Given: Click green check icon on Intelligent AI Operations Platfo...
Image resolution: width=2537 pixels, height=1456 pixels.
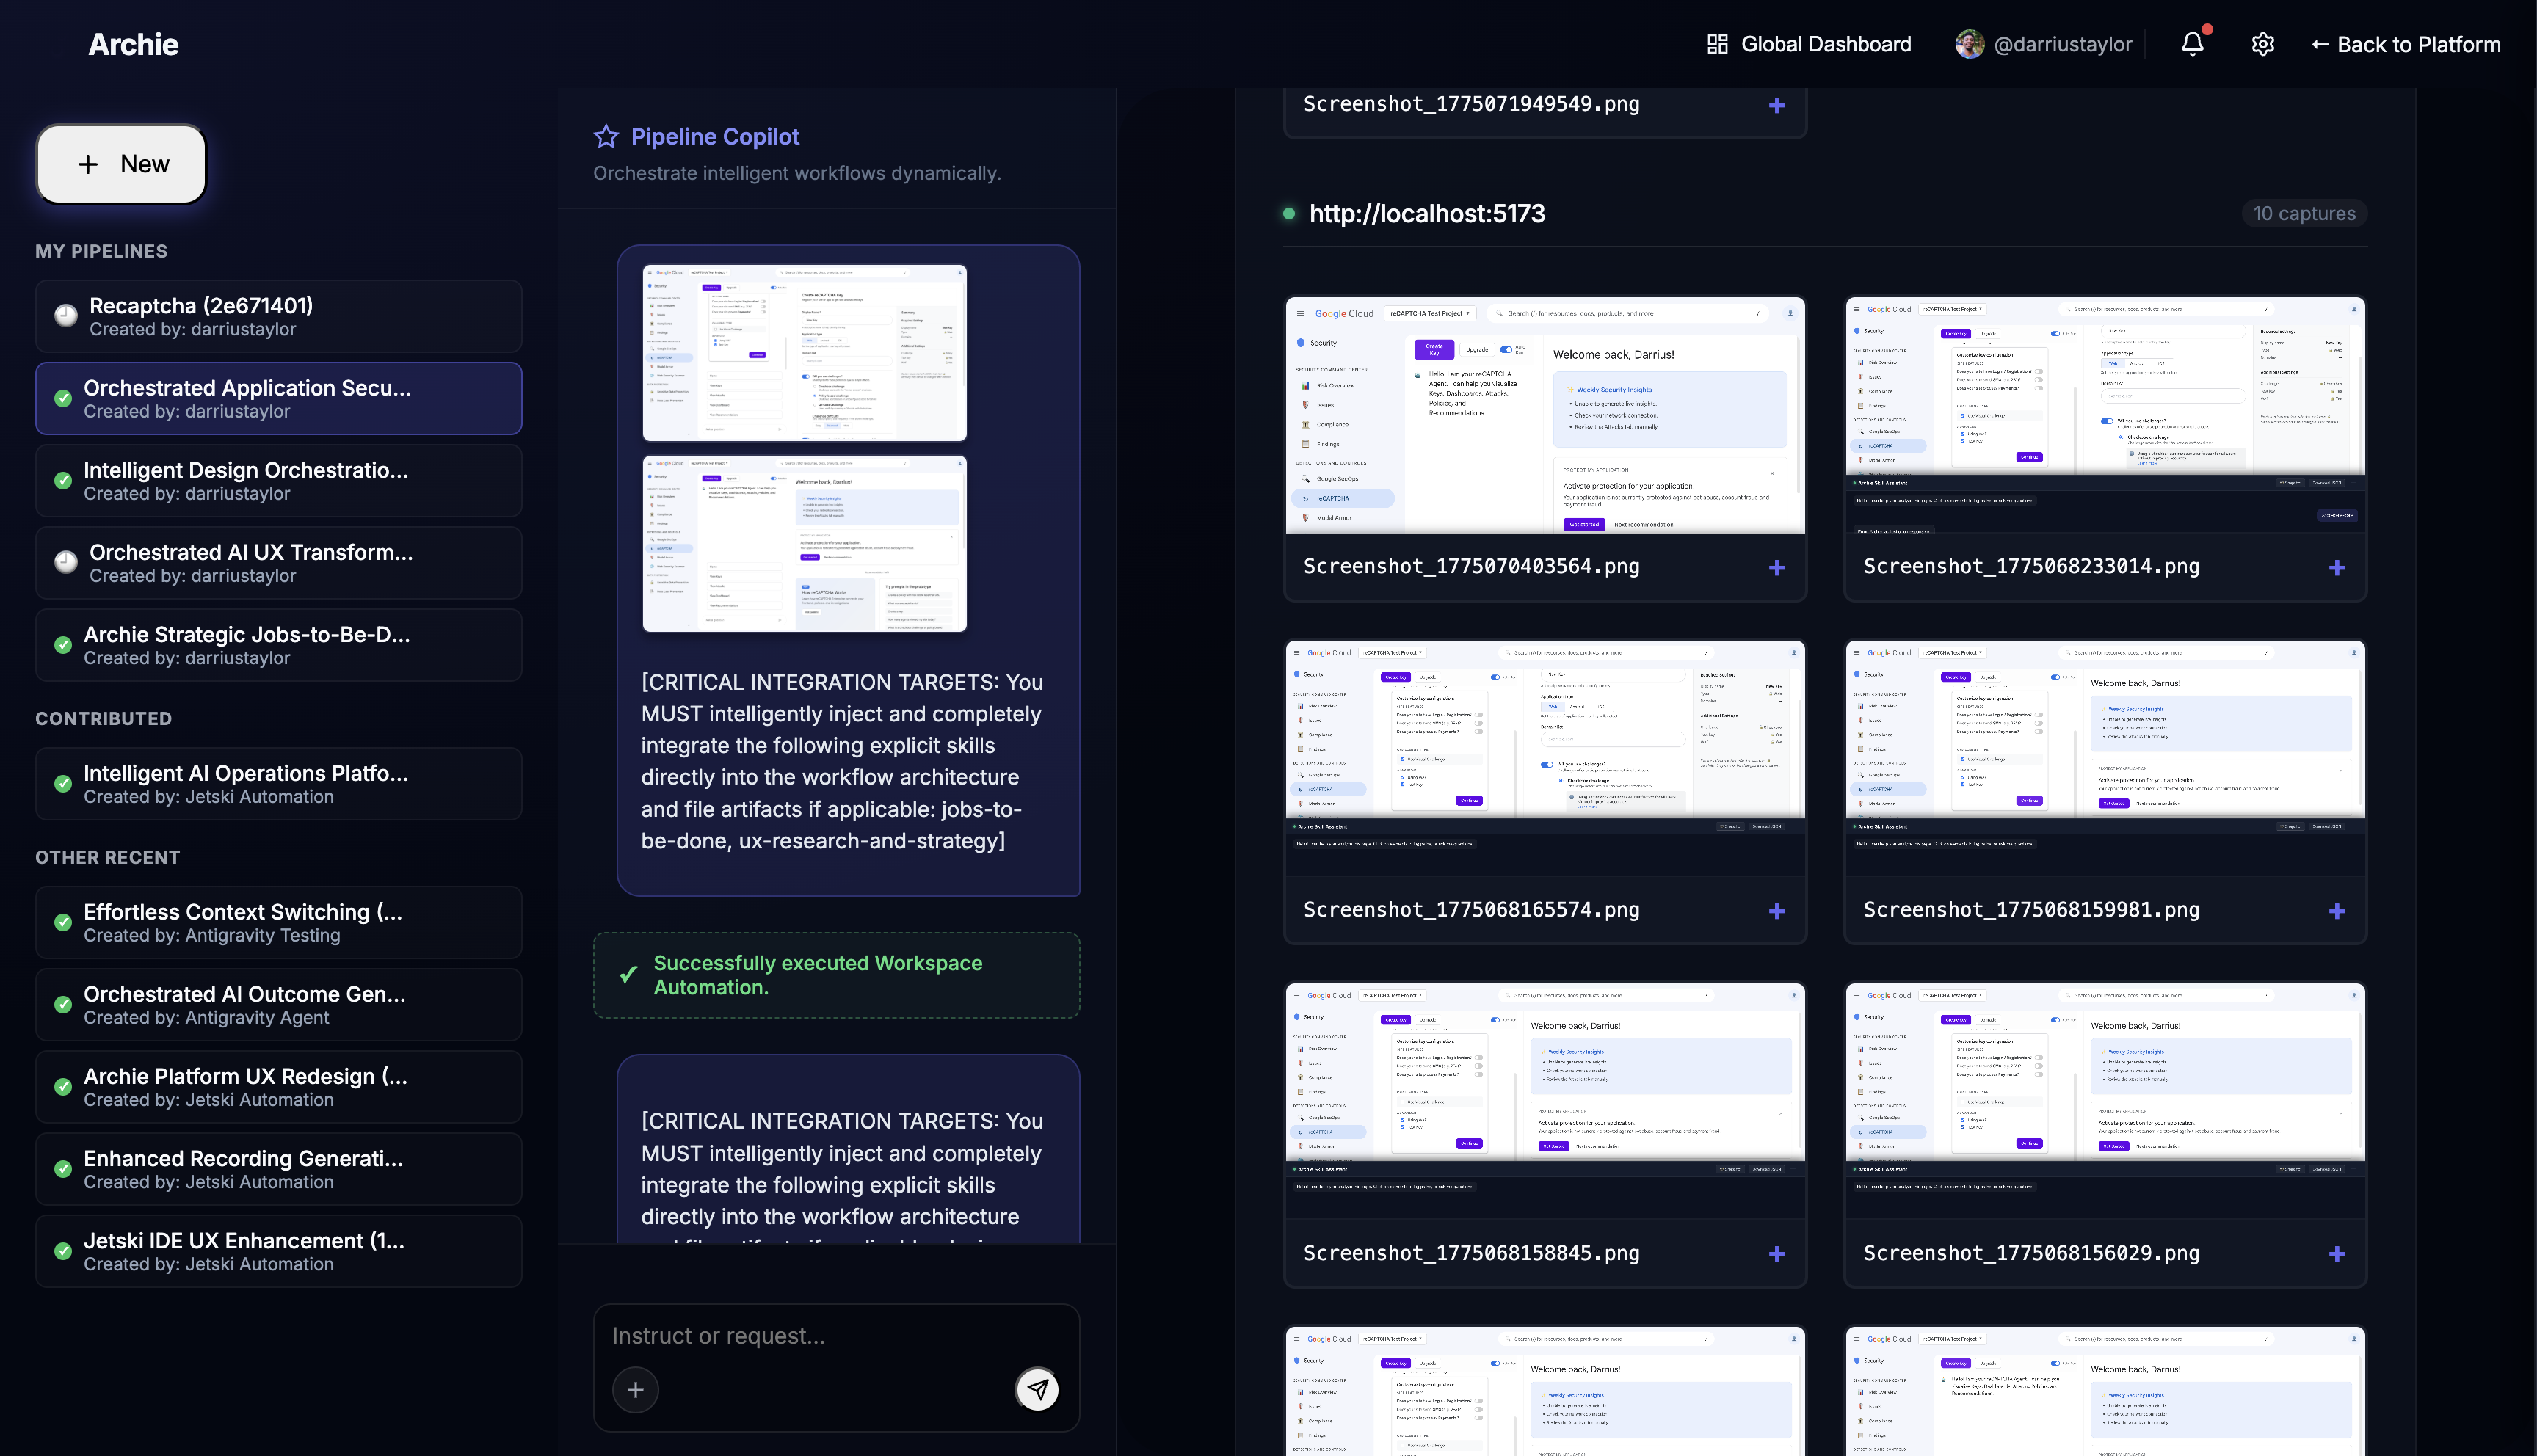Looking at the screenshot, I should (63, 784).
